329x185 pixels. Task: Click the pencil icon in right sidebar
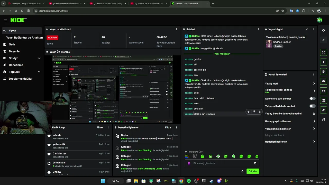coord(323,40)
